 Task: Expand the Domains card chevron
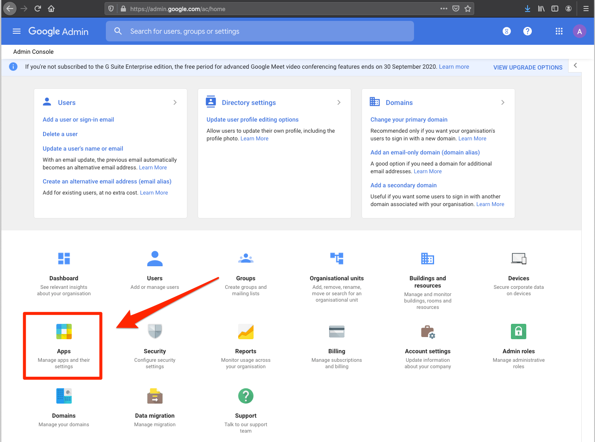pyautogui.click(x=503, y=102)
